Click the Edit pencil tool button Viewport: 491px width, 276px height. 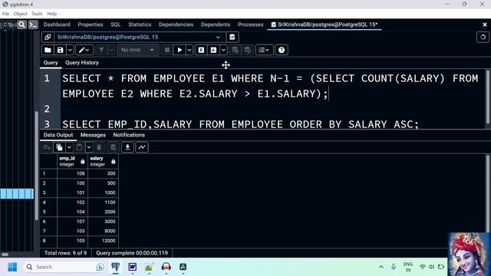84,50
